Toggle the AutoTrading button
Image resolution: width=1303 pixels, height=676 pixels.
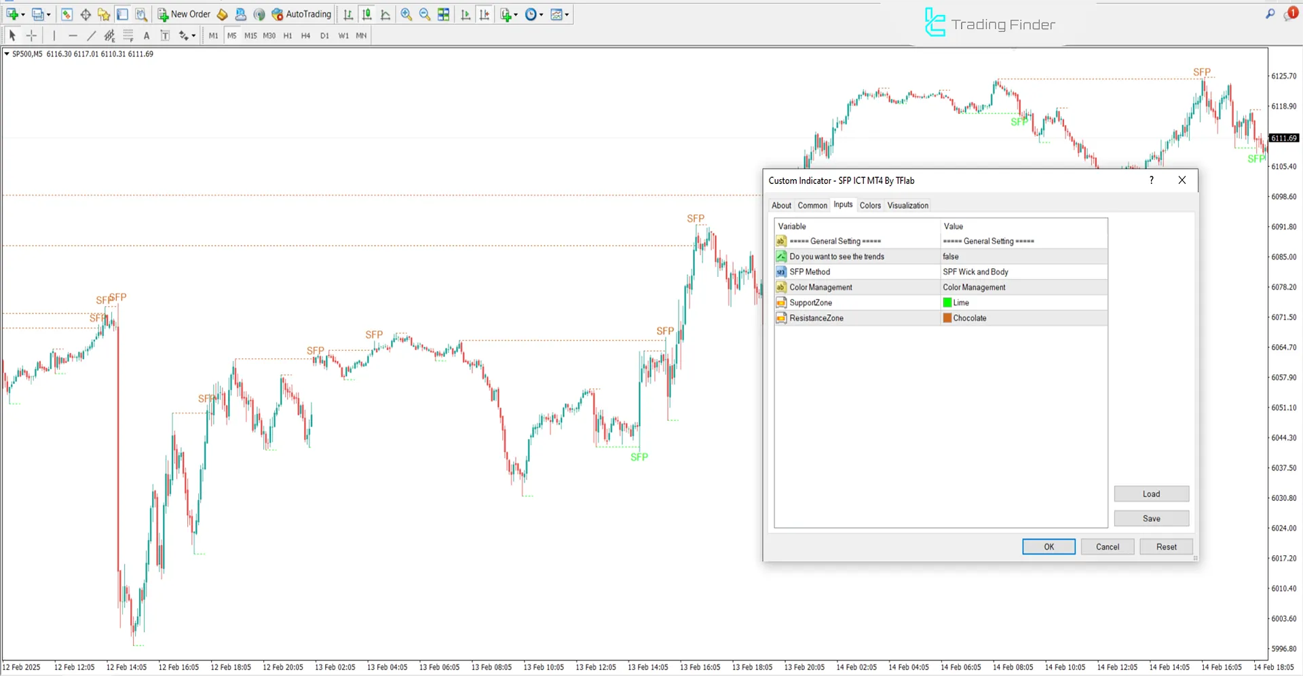[301, 14]
